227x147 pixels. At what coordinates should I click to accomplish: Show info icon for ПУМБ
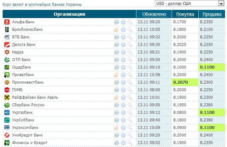tap(123, 90)
